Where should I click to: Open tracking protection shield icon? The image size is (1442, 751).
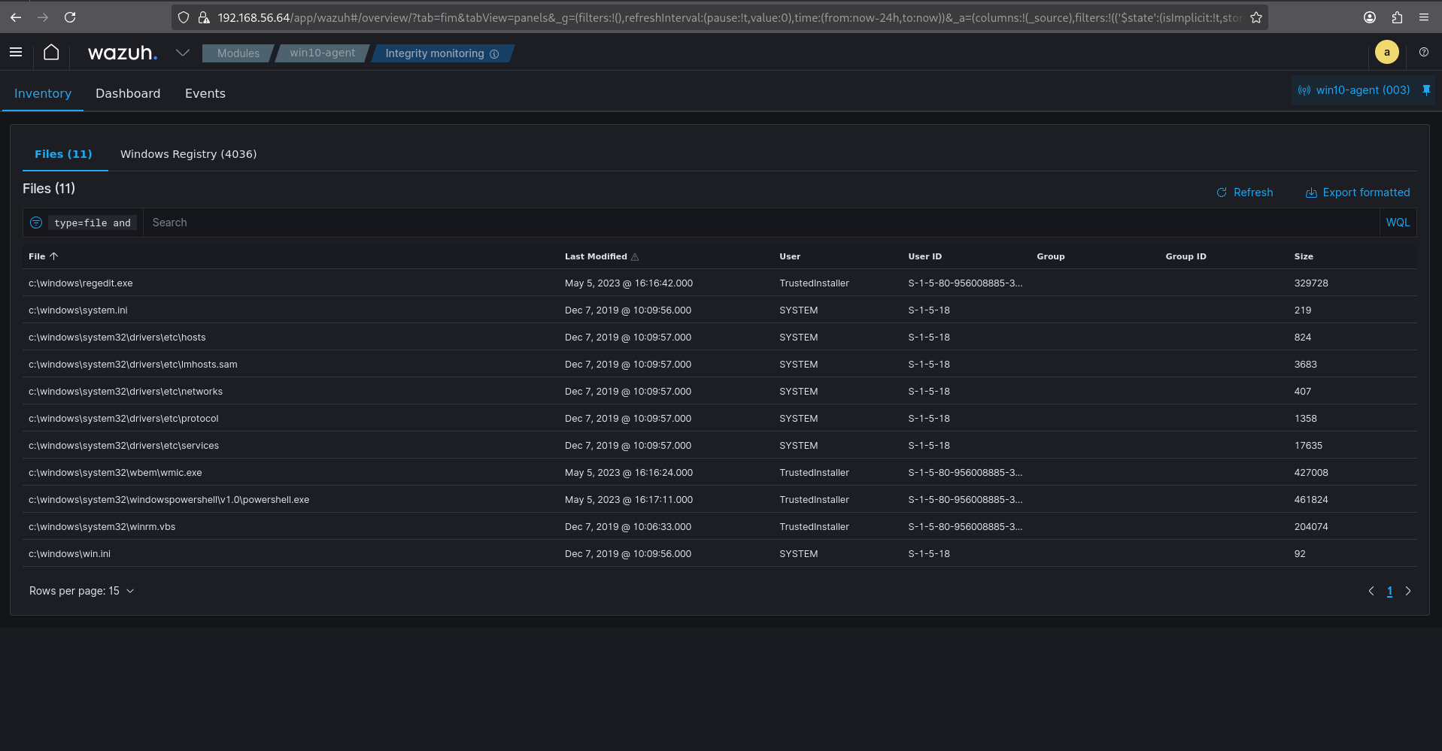[x=184, y=17]
